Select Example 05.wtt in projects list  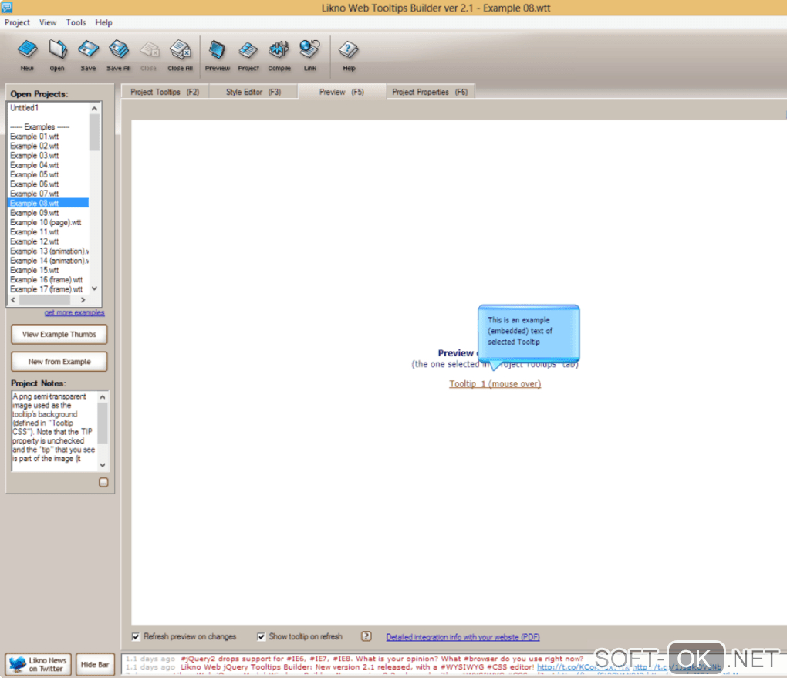pos(48,174)
